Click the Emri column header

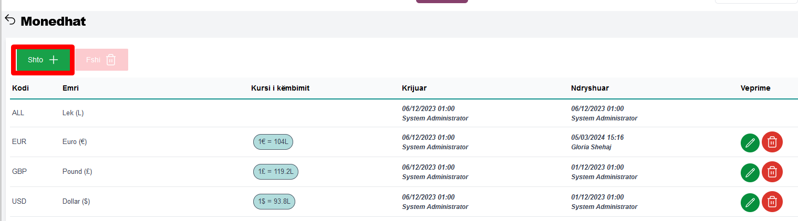(70, 88)
